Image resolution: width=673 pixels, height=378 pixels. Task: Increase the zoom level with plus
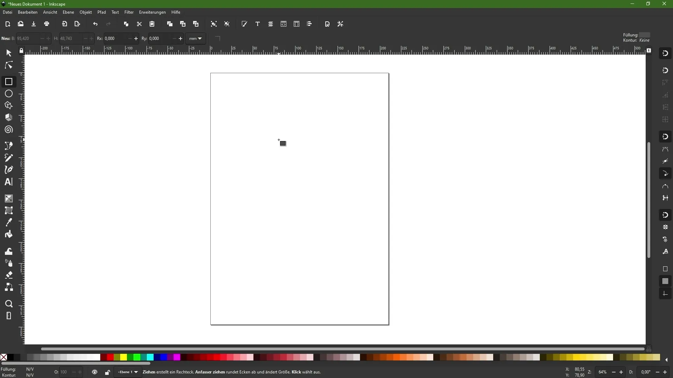pyautogui.click(x=621, y=372)
